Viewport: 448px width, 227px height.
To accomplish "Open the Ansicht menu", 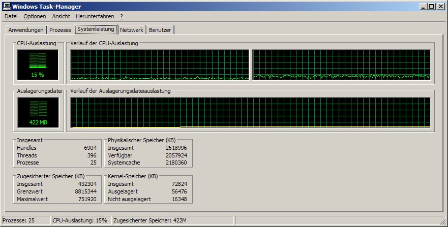I will pyautogui.click(x=61, y=16).
